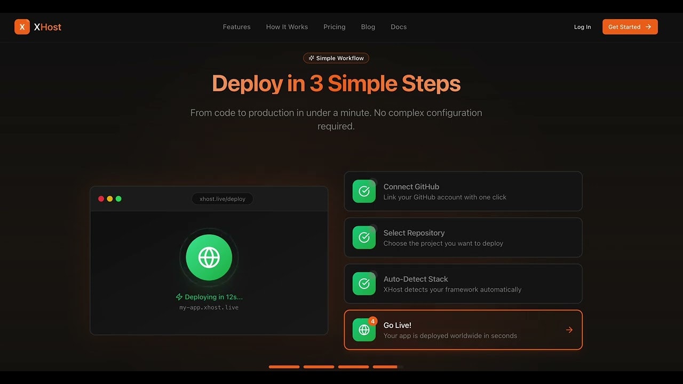This screenshot has width=683, height=384.
Task: Click the fourth step progress indicator bar
Action: tap(388, 367)
